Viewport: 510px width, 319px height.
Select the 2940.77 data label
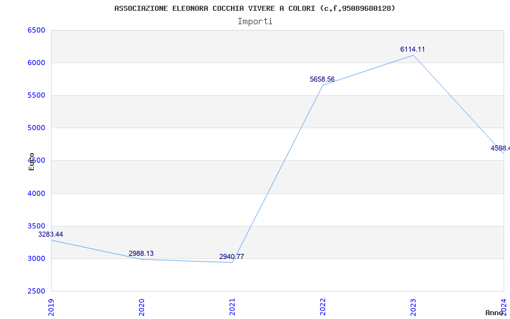(x=231, y=257)
